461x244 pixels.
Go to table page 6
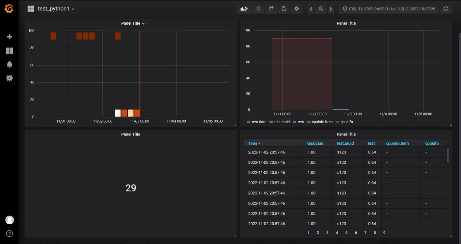[356, 233]
